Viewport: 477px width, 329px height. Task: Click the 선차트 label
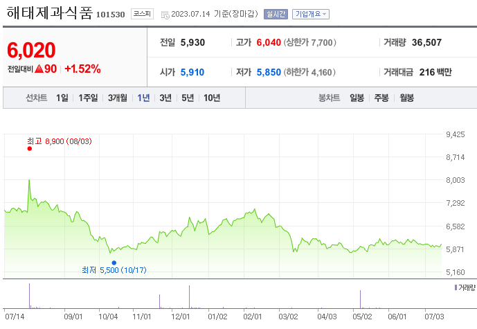(37, 98)
